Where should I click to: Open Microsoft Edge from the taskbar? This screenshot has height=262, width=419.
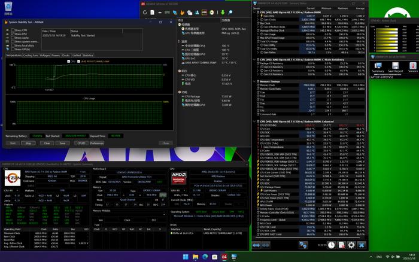[x=205, y=257]
